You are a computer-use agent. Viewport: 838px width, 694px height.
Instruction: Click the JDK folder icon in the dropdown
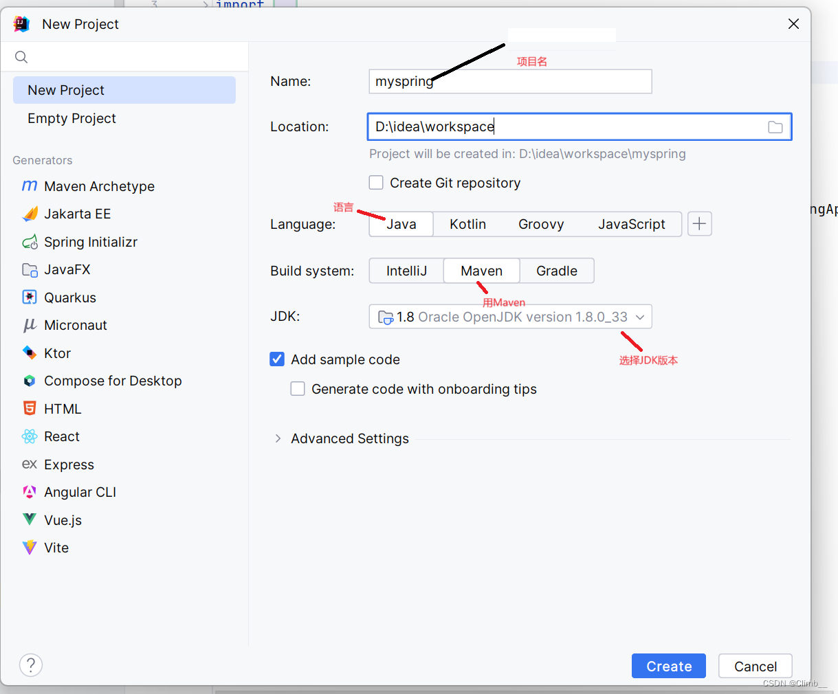(x=386, y=317)
